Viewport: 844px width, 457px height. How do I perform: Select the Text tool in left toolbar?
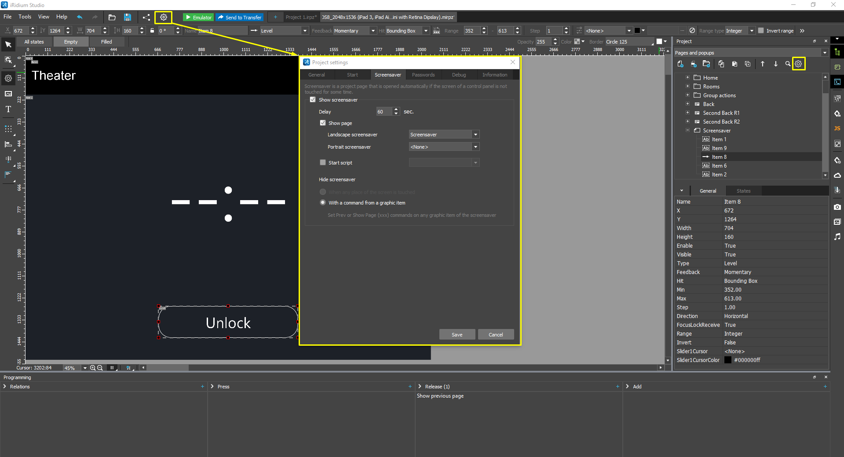[8, 110]
